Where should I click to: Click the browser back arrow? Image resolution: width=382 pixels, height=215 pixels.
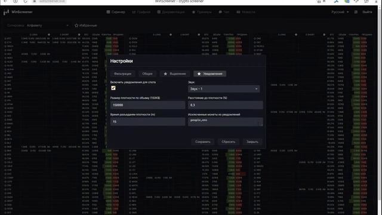click(x=5, y=1)
